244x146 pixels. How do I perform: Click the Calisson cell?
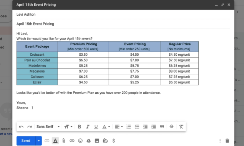point(37,77)
